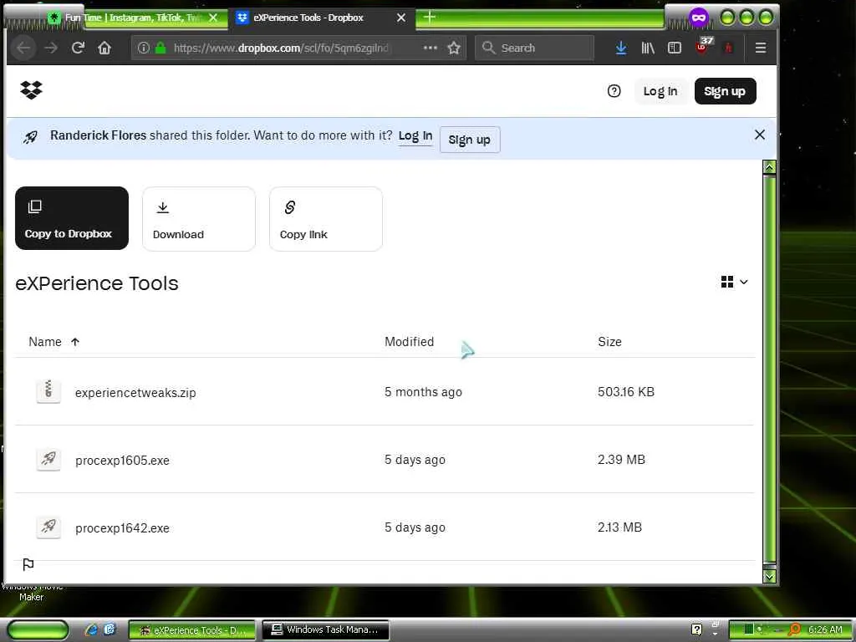The height and width of the screenshot is (642, 856).
Task: Click the Dropbox logo icon
Action: point(31,90)
